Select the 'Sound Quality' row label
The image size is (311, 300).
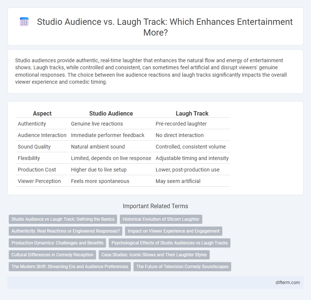coord(34,147)
